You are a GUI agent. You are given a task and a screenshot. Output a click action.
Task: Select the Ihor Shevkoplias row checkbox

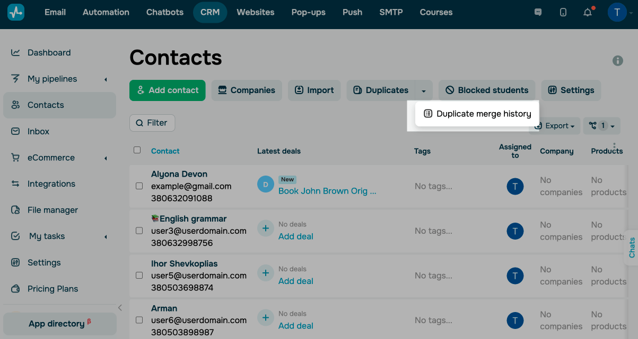[139, 276]
